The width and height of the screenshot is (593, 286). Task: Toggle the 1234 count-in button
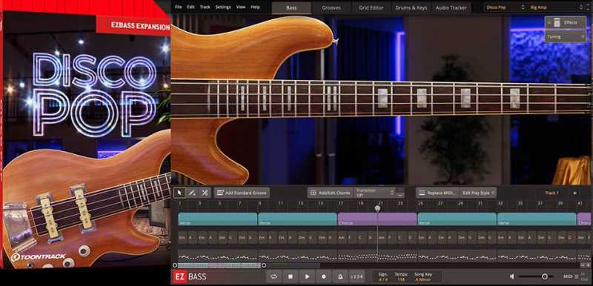point(357,276)
